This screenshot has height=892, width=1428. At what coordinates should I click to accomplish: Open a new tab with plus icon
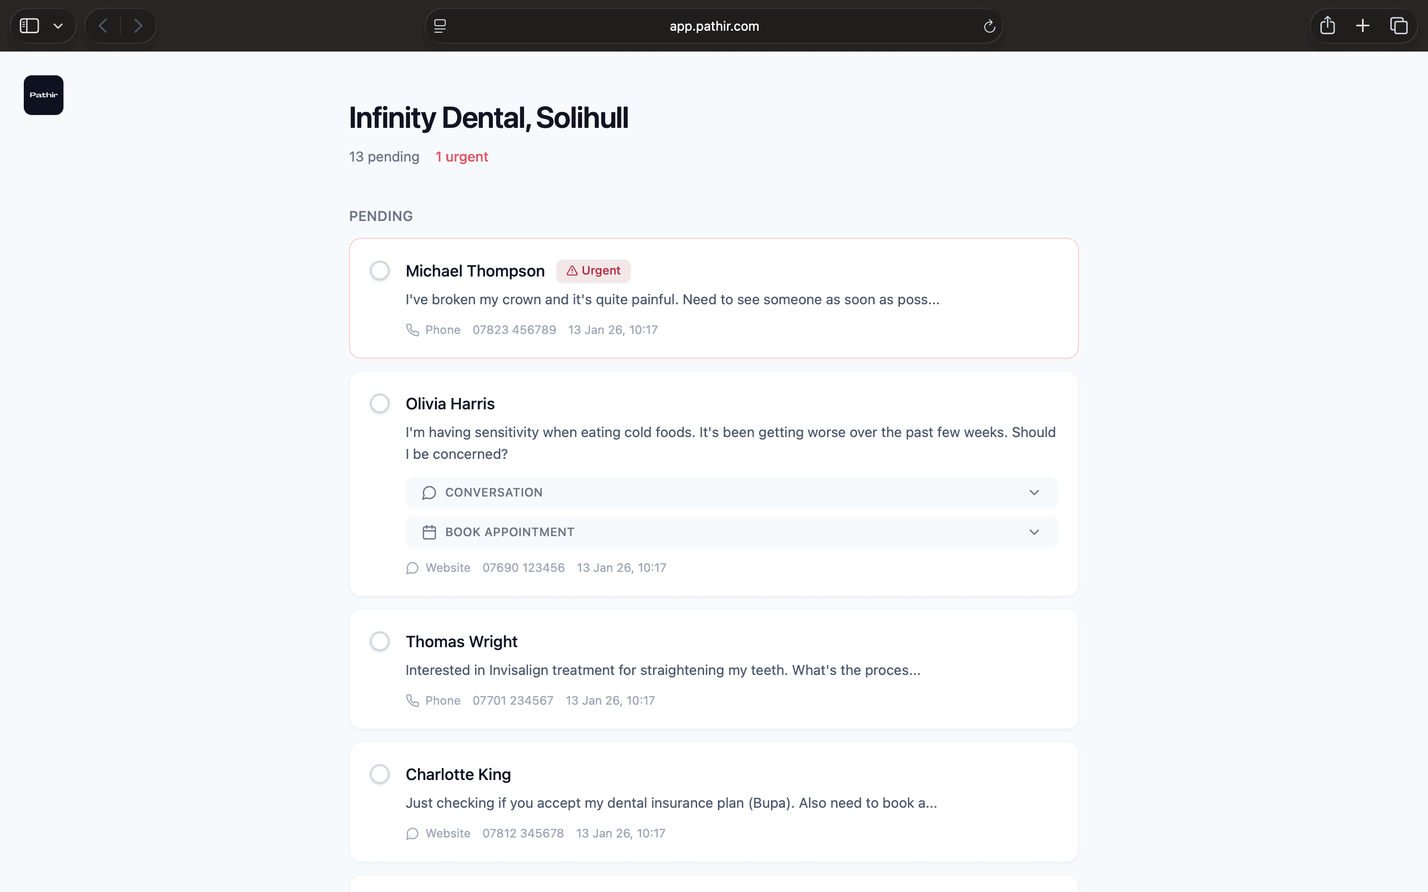click(1363, 26)
